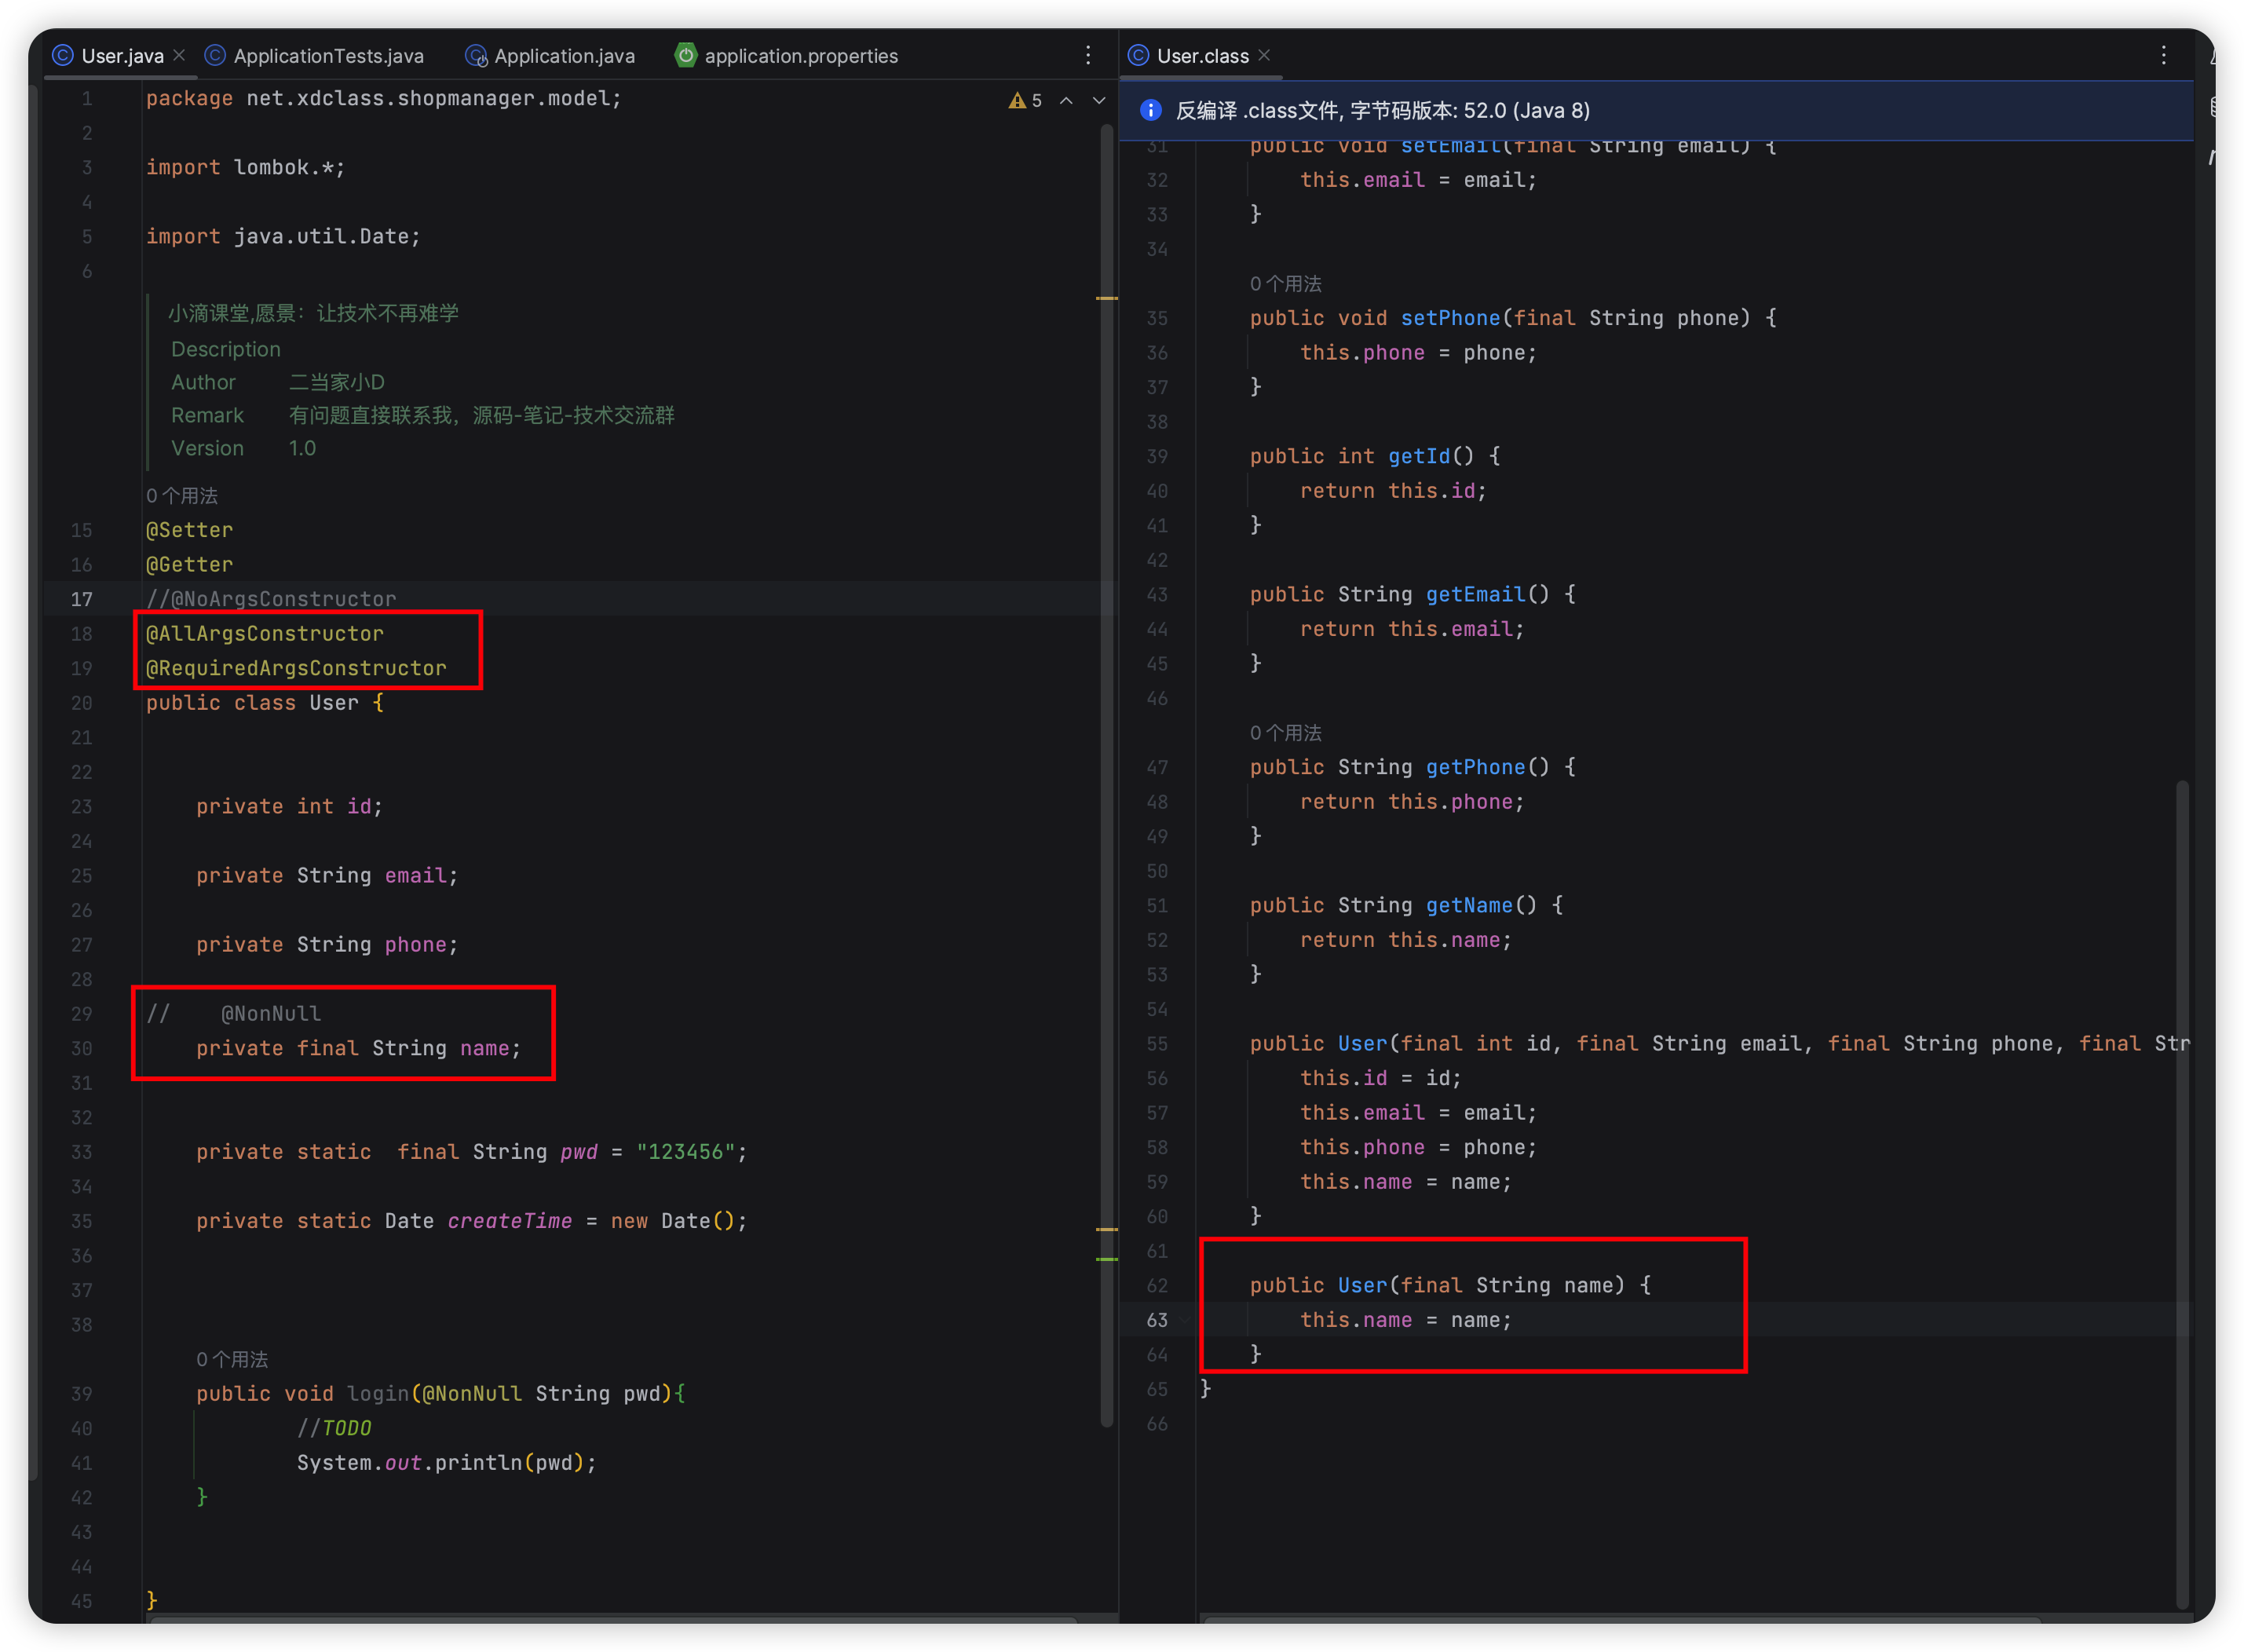Close the User.class tab
This screenshot has height=1652, width=2244.
coord(1264,55)
